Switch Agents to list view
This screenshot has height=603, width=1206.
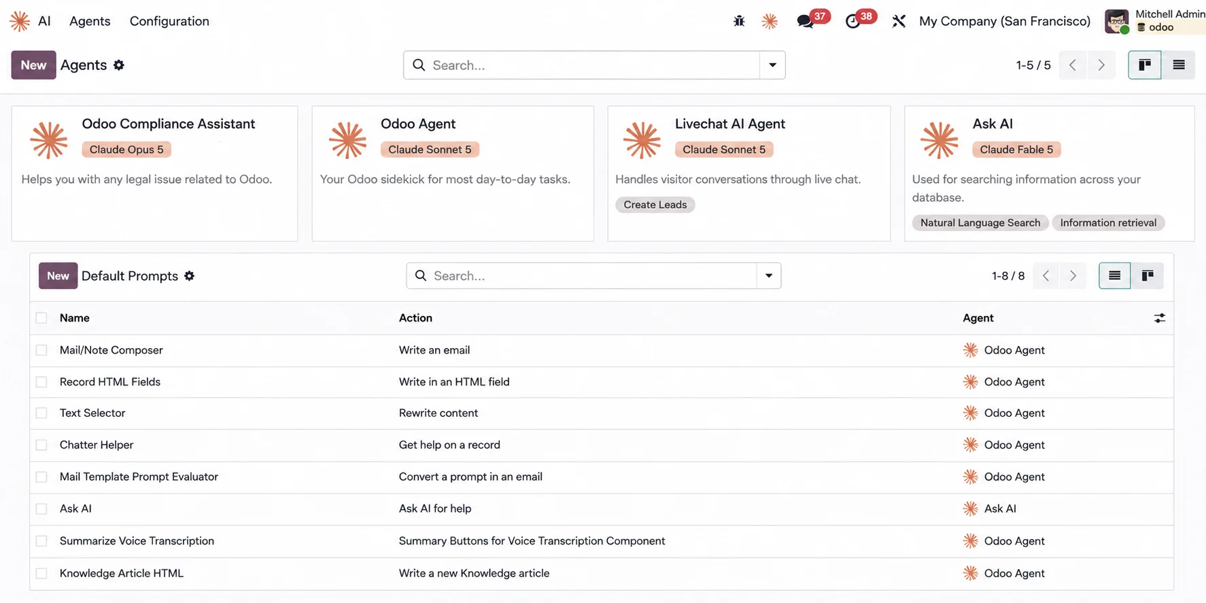tap(1179, 65)
